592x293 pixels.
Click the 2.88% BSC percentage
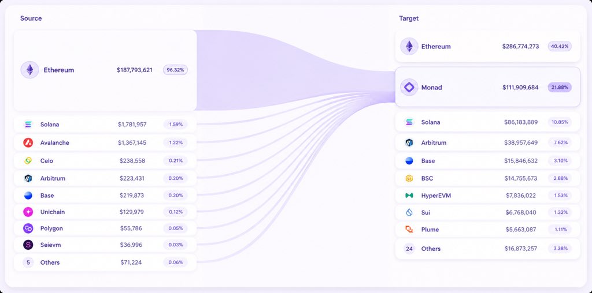560,178
